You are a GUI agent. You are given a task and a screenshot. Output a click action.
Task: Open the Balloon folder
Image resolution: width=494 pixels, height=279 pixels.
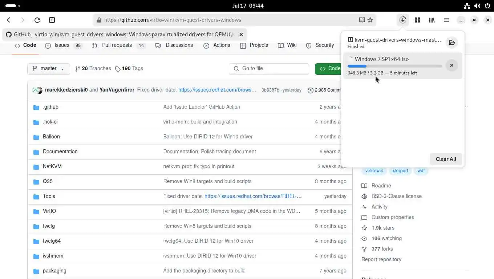(51, 137)
